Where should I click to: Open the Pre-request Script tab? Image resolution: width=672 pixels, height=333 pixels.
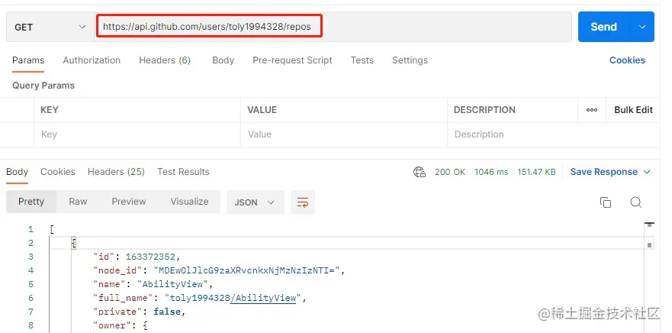[x=292, y=60]
